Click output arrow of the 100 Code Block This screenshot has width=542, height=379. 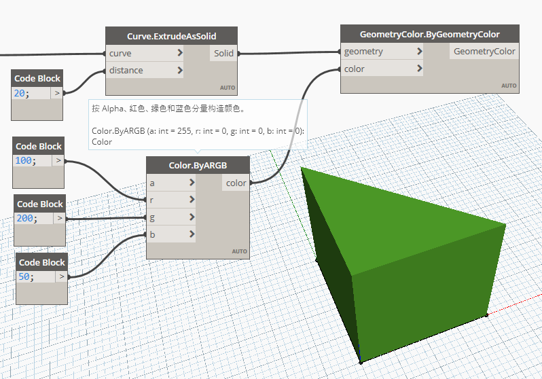[58, 160]
